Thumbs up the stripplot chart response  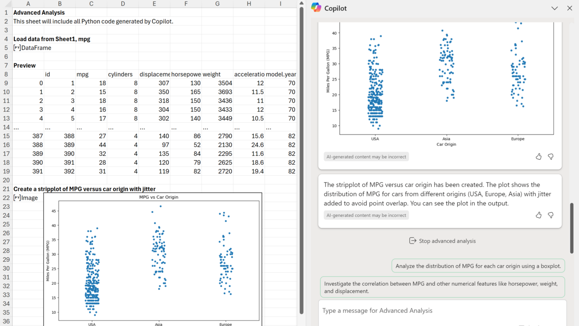[x=538, y=157]
